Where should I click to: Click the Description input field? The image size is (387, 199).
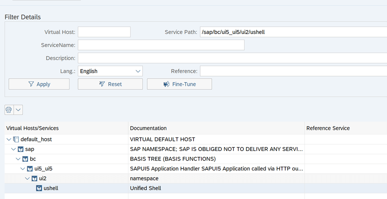coord(232,58)
